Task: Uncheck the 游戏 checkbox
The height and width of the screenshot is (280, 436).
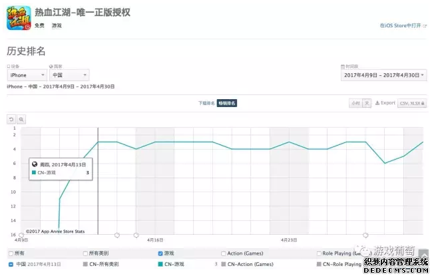Action: tap(160, 253)
